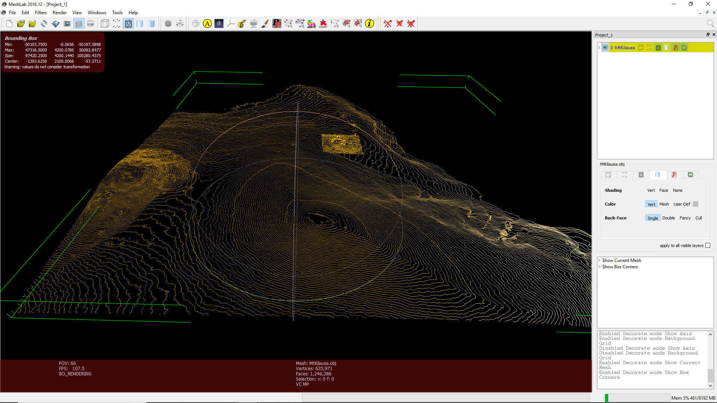Reload the mesh with blue arrows icon
Viewport: 717px width, 403px height.
pos(44,24)
